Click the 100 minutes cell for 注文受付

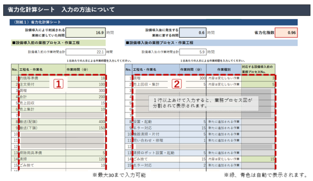pos(86,84)
